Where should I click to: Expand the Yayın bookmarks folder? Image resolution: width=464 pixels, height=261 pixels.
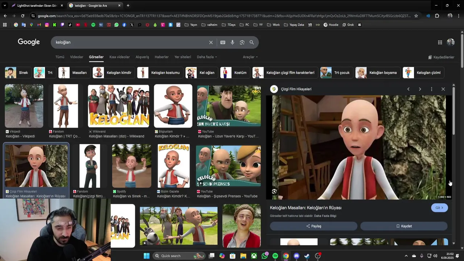[191, 25]
